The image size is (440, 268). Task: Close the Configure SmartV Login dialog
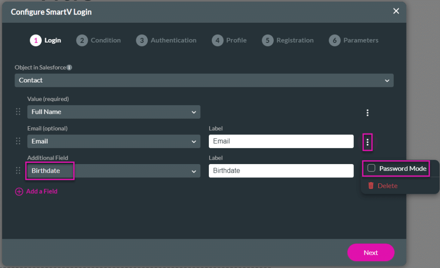396,11
